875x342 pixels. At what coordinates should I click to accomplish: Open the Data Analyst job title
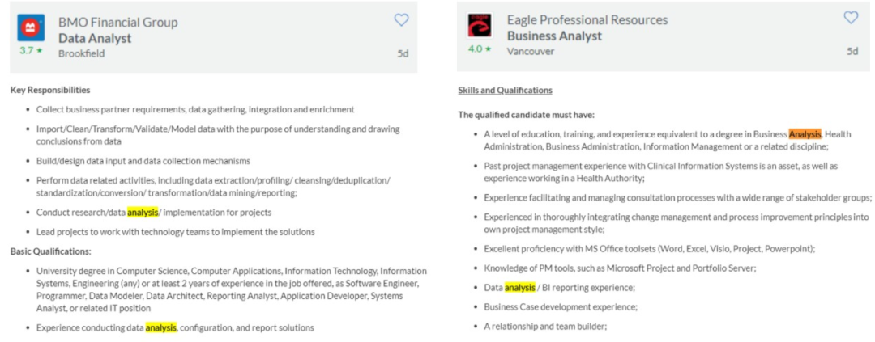[x=95, y=39]
